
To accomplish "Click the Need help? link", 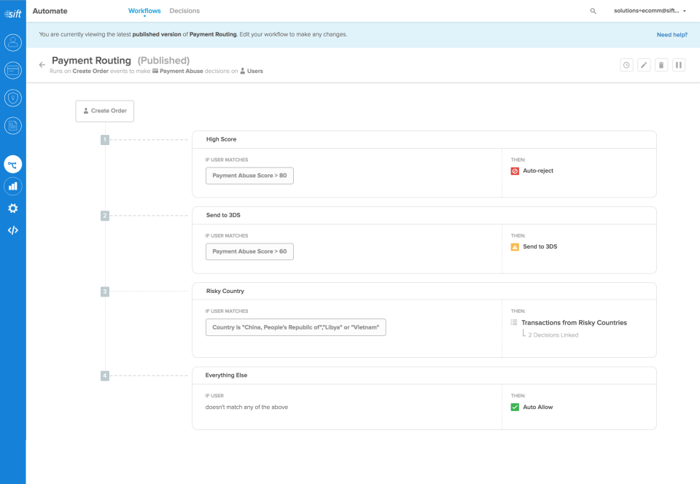I will coord(672,34).
